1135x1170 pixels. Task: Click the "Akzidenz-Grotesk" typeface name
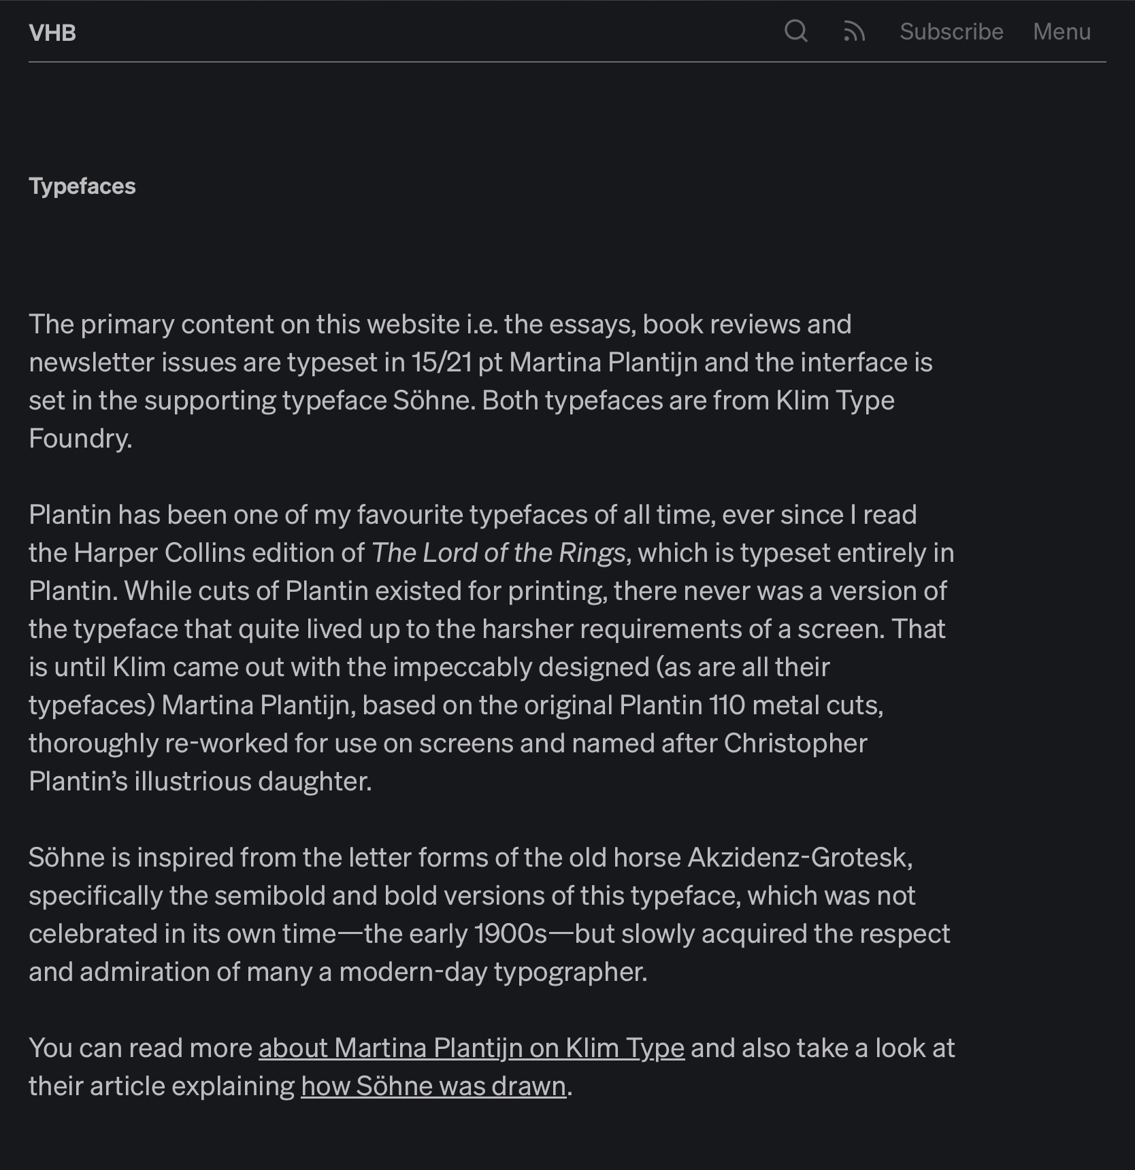(800, 858)
